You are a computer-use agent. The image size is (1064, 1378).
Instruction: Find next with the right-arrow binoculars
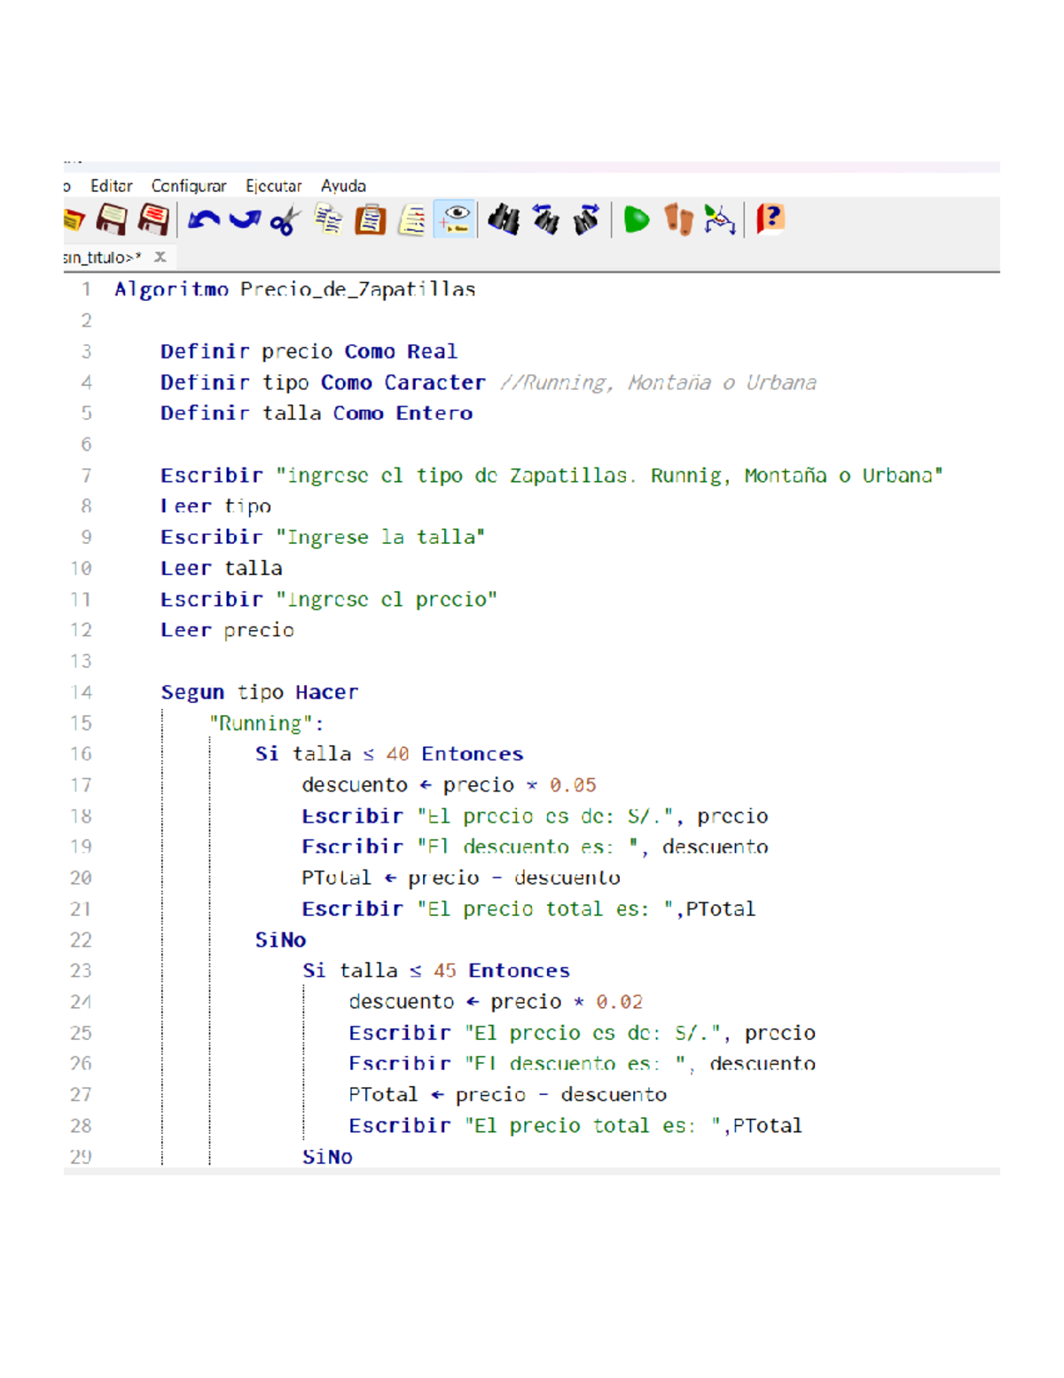(586, 219)
